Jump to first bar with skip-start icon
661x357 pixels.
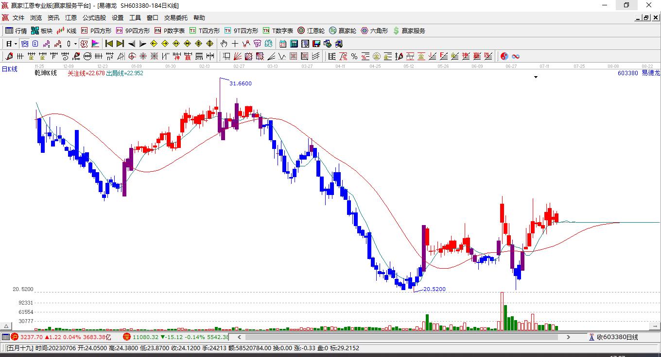pos(109,44)
